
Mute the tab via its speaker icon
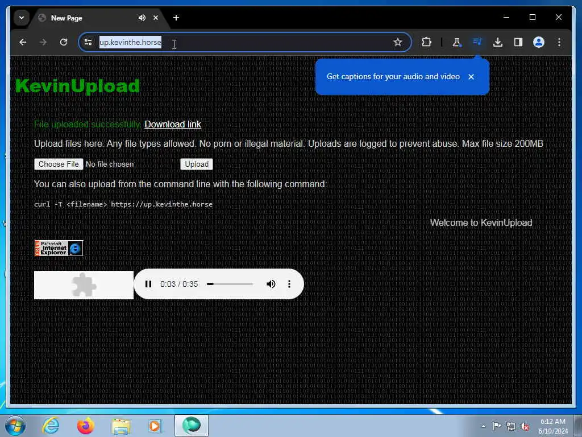[142, 18]
